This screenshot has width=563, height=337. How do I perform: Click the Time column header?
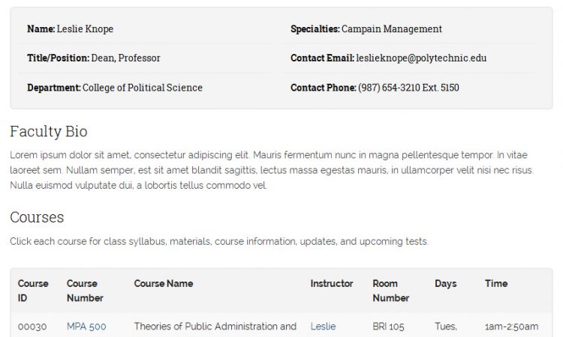click(496, 284)
